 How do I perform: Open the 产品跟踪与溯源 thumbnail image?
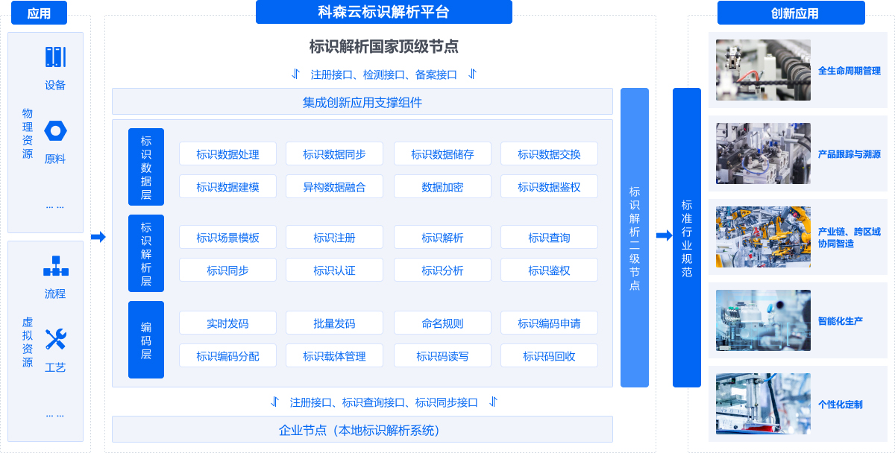point(763,153)
